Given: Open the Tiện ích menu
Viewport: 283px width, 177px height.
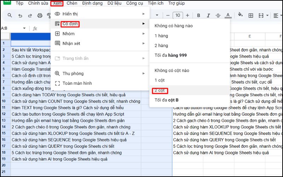Looking at the screenshot, I should pos(156,3).
